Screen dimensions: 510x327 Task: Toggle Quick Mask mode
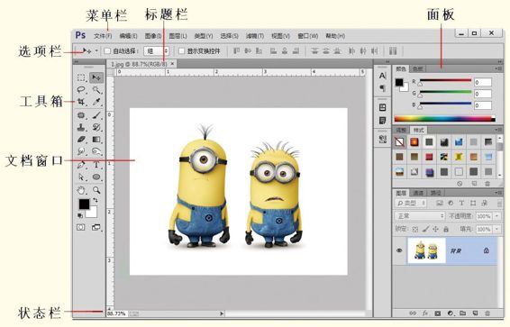[81, 227]
